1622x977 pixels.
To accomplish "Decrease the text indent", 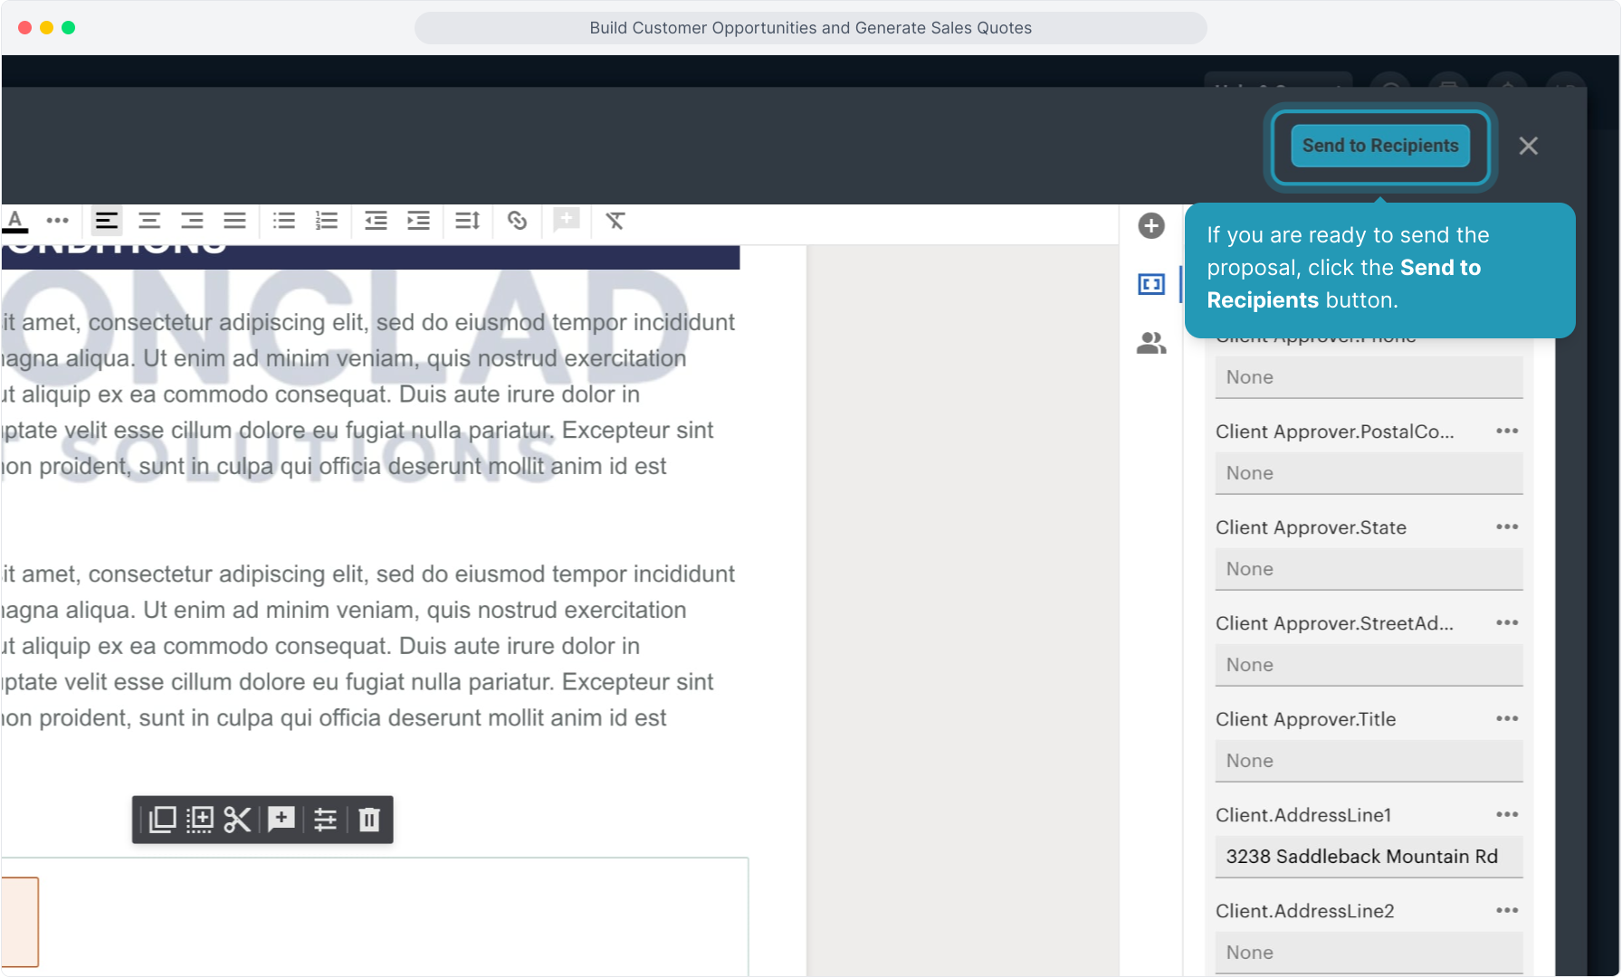I will point(376,221).
